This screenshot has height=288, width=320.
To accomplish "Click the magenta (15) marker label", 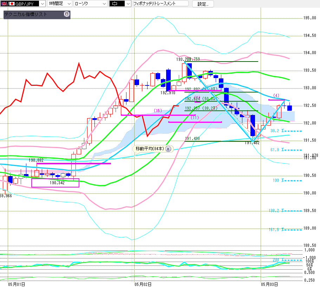I will pyautogui.click(x=158, y=111).
